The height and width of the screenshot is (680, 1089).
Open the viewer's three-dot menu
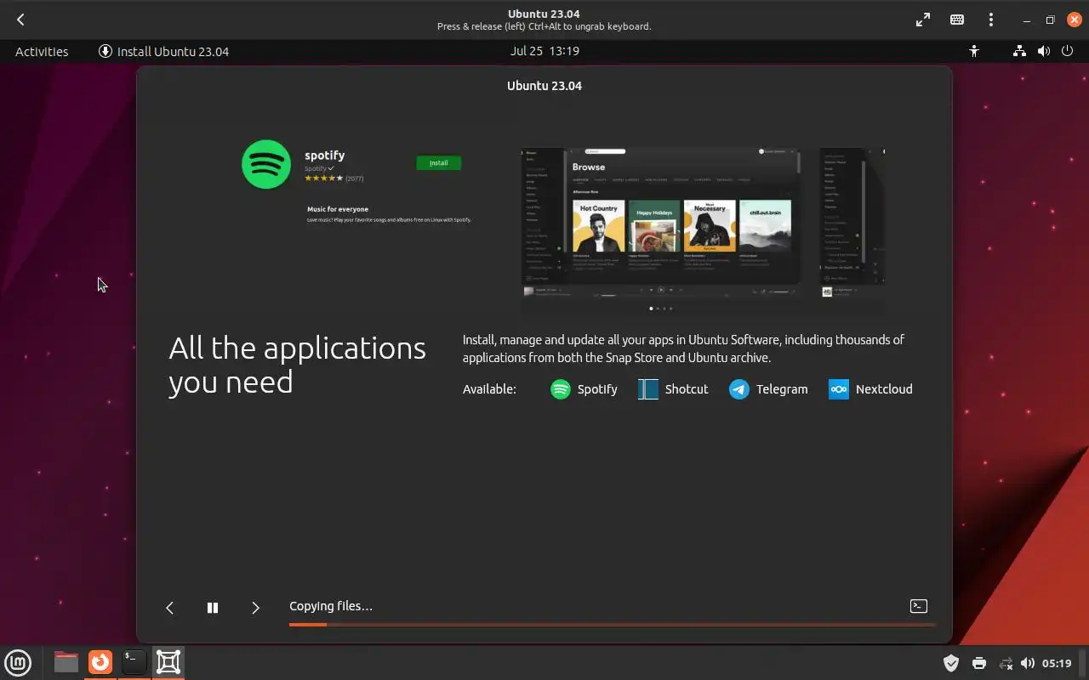pos(991,20)
